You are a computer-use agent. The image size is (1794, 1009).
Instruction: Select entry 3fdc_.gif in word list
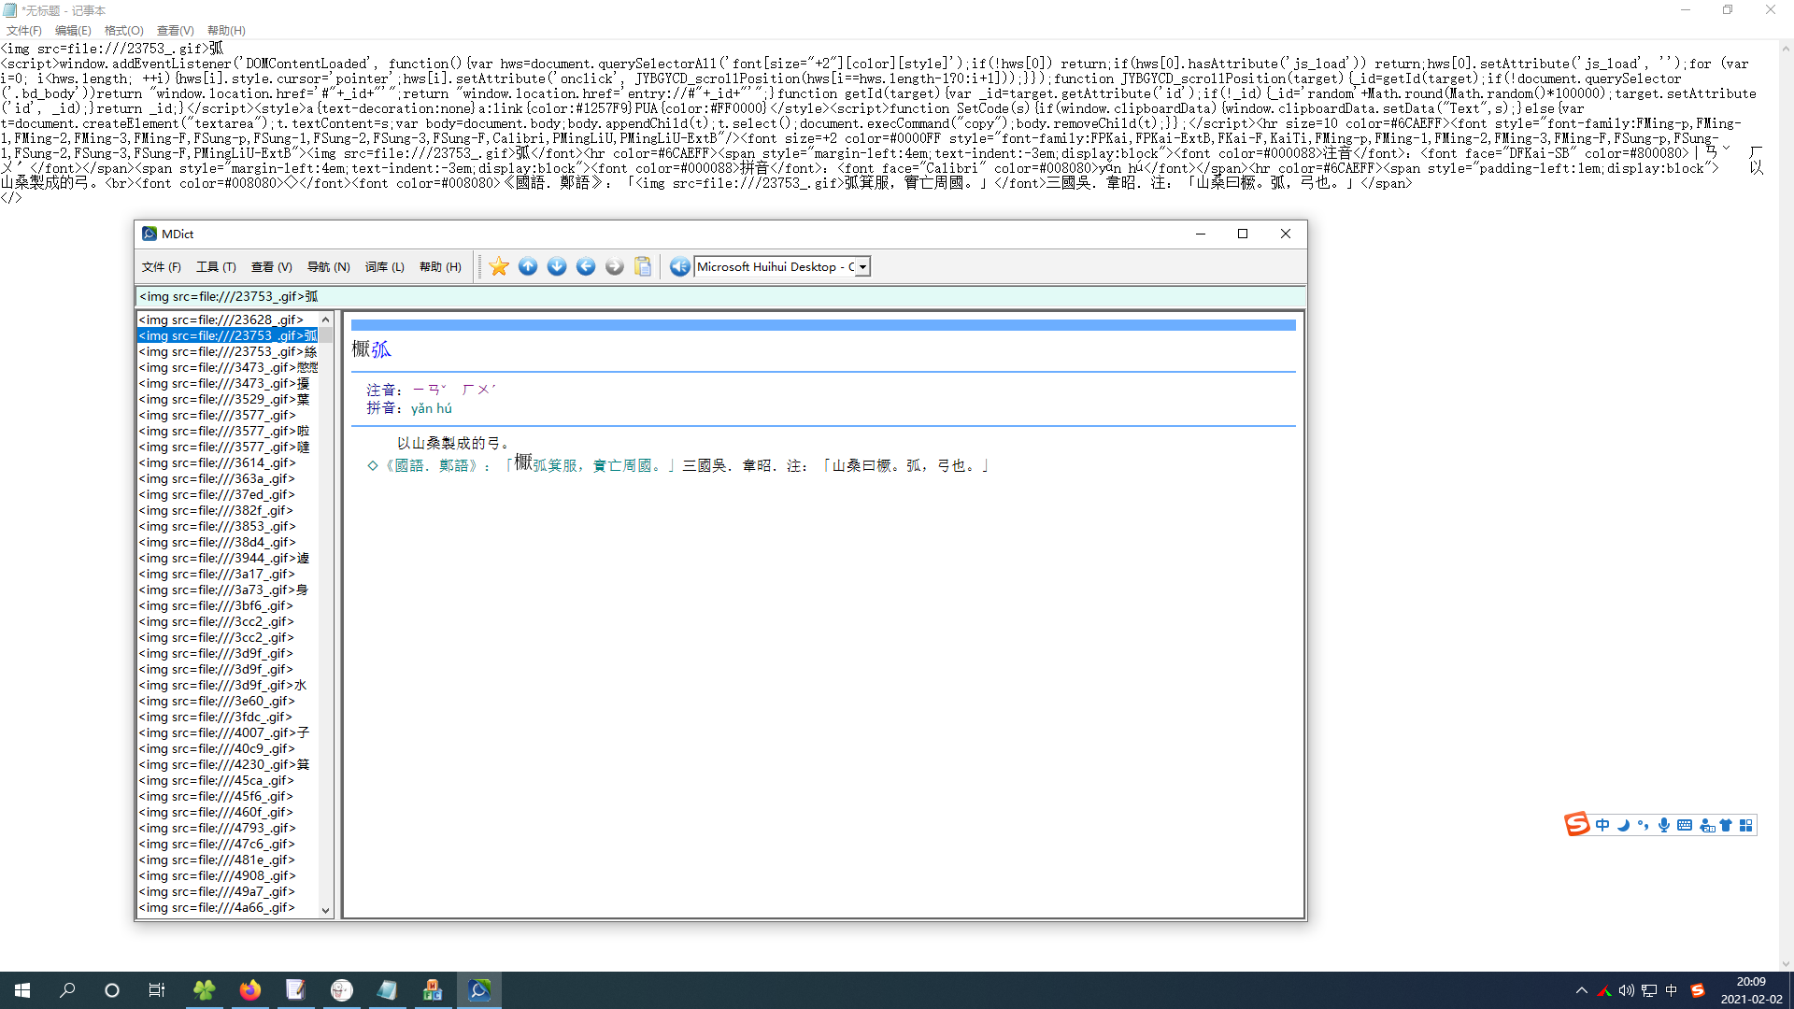tap(228, 718)
